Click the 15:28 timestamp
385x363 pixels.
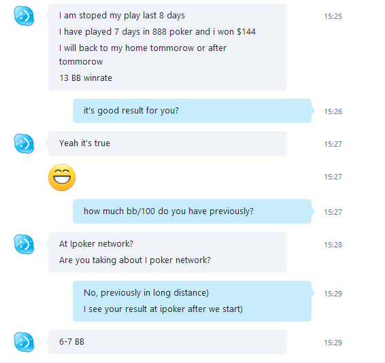333,245
